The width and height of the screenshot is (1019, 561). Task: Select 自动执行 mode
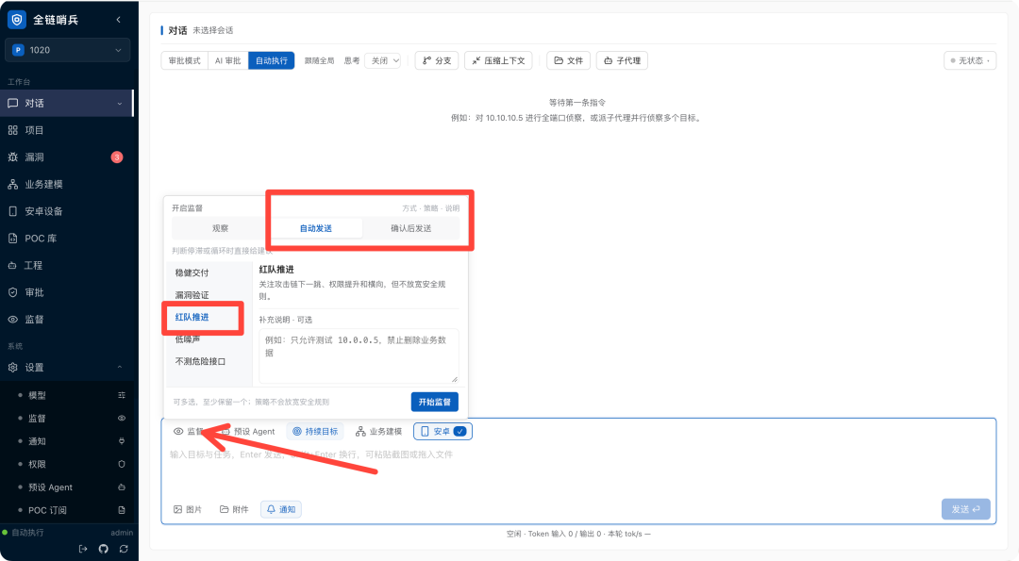(x=272, y=60)
